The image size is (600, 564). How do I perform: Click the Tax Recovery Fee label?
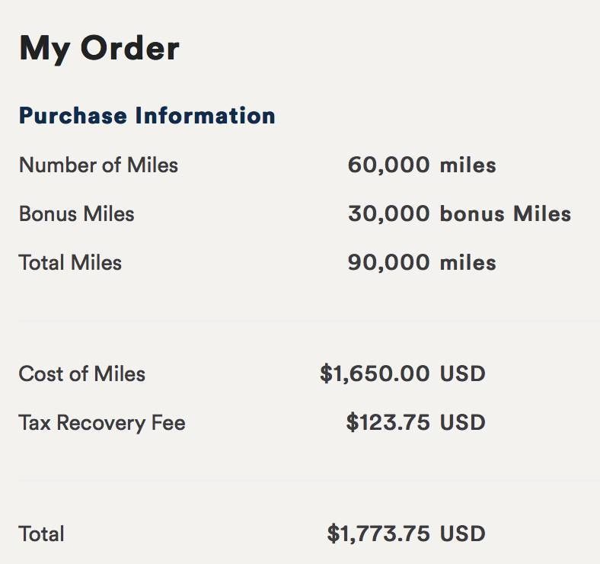click(x=102, y=422)
